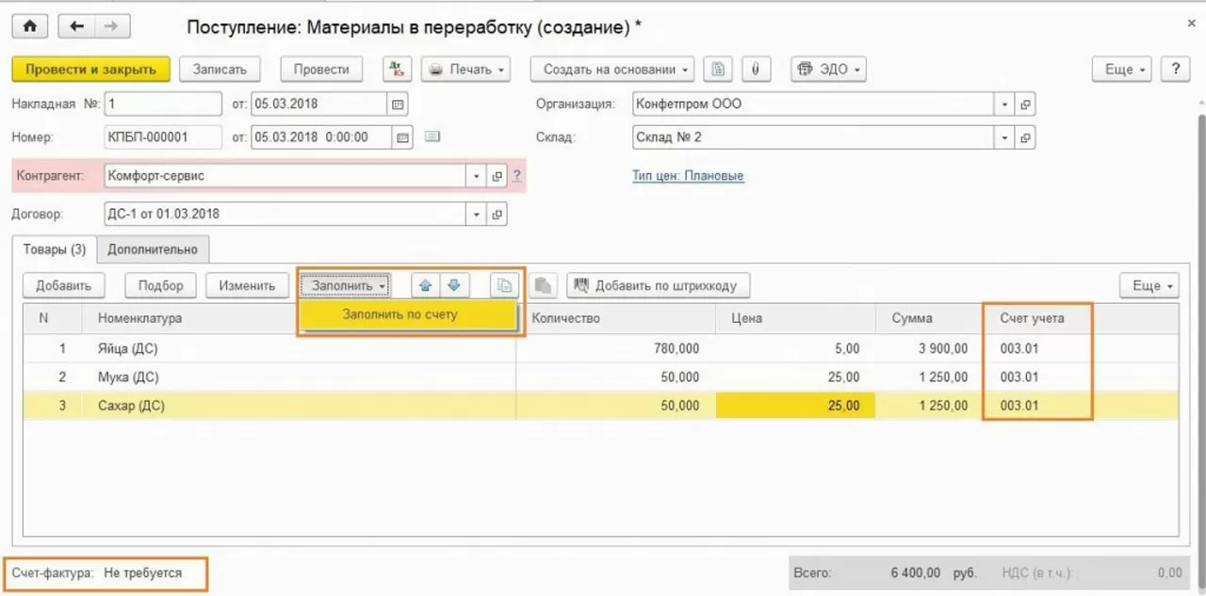Screen dimensions: 1206x596
Task: Sort by the Номенклатура column header
Action: (298, 318)
